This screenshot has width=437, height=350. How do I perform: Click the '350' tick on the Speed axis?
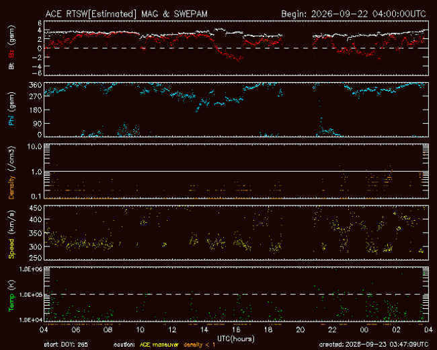point(36,233)
